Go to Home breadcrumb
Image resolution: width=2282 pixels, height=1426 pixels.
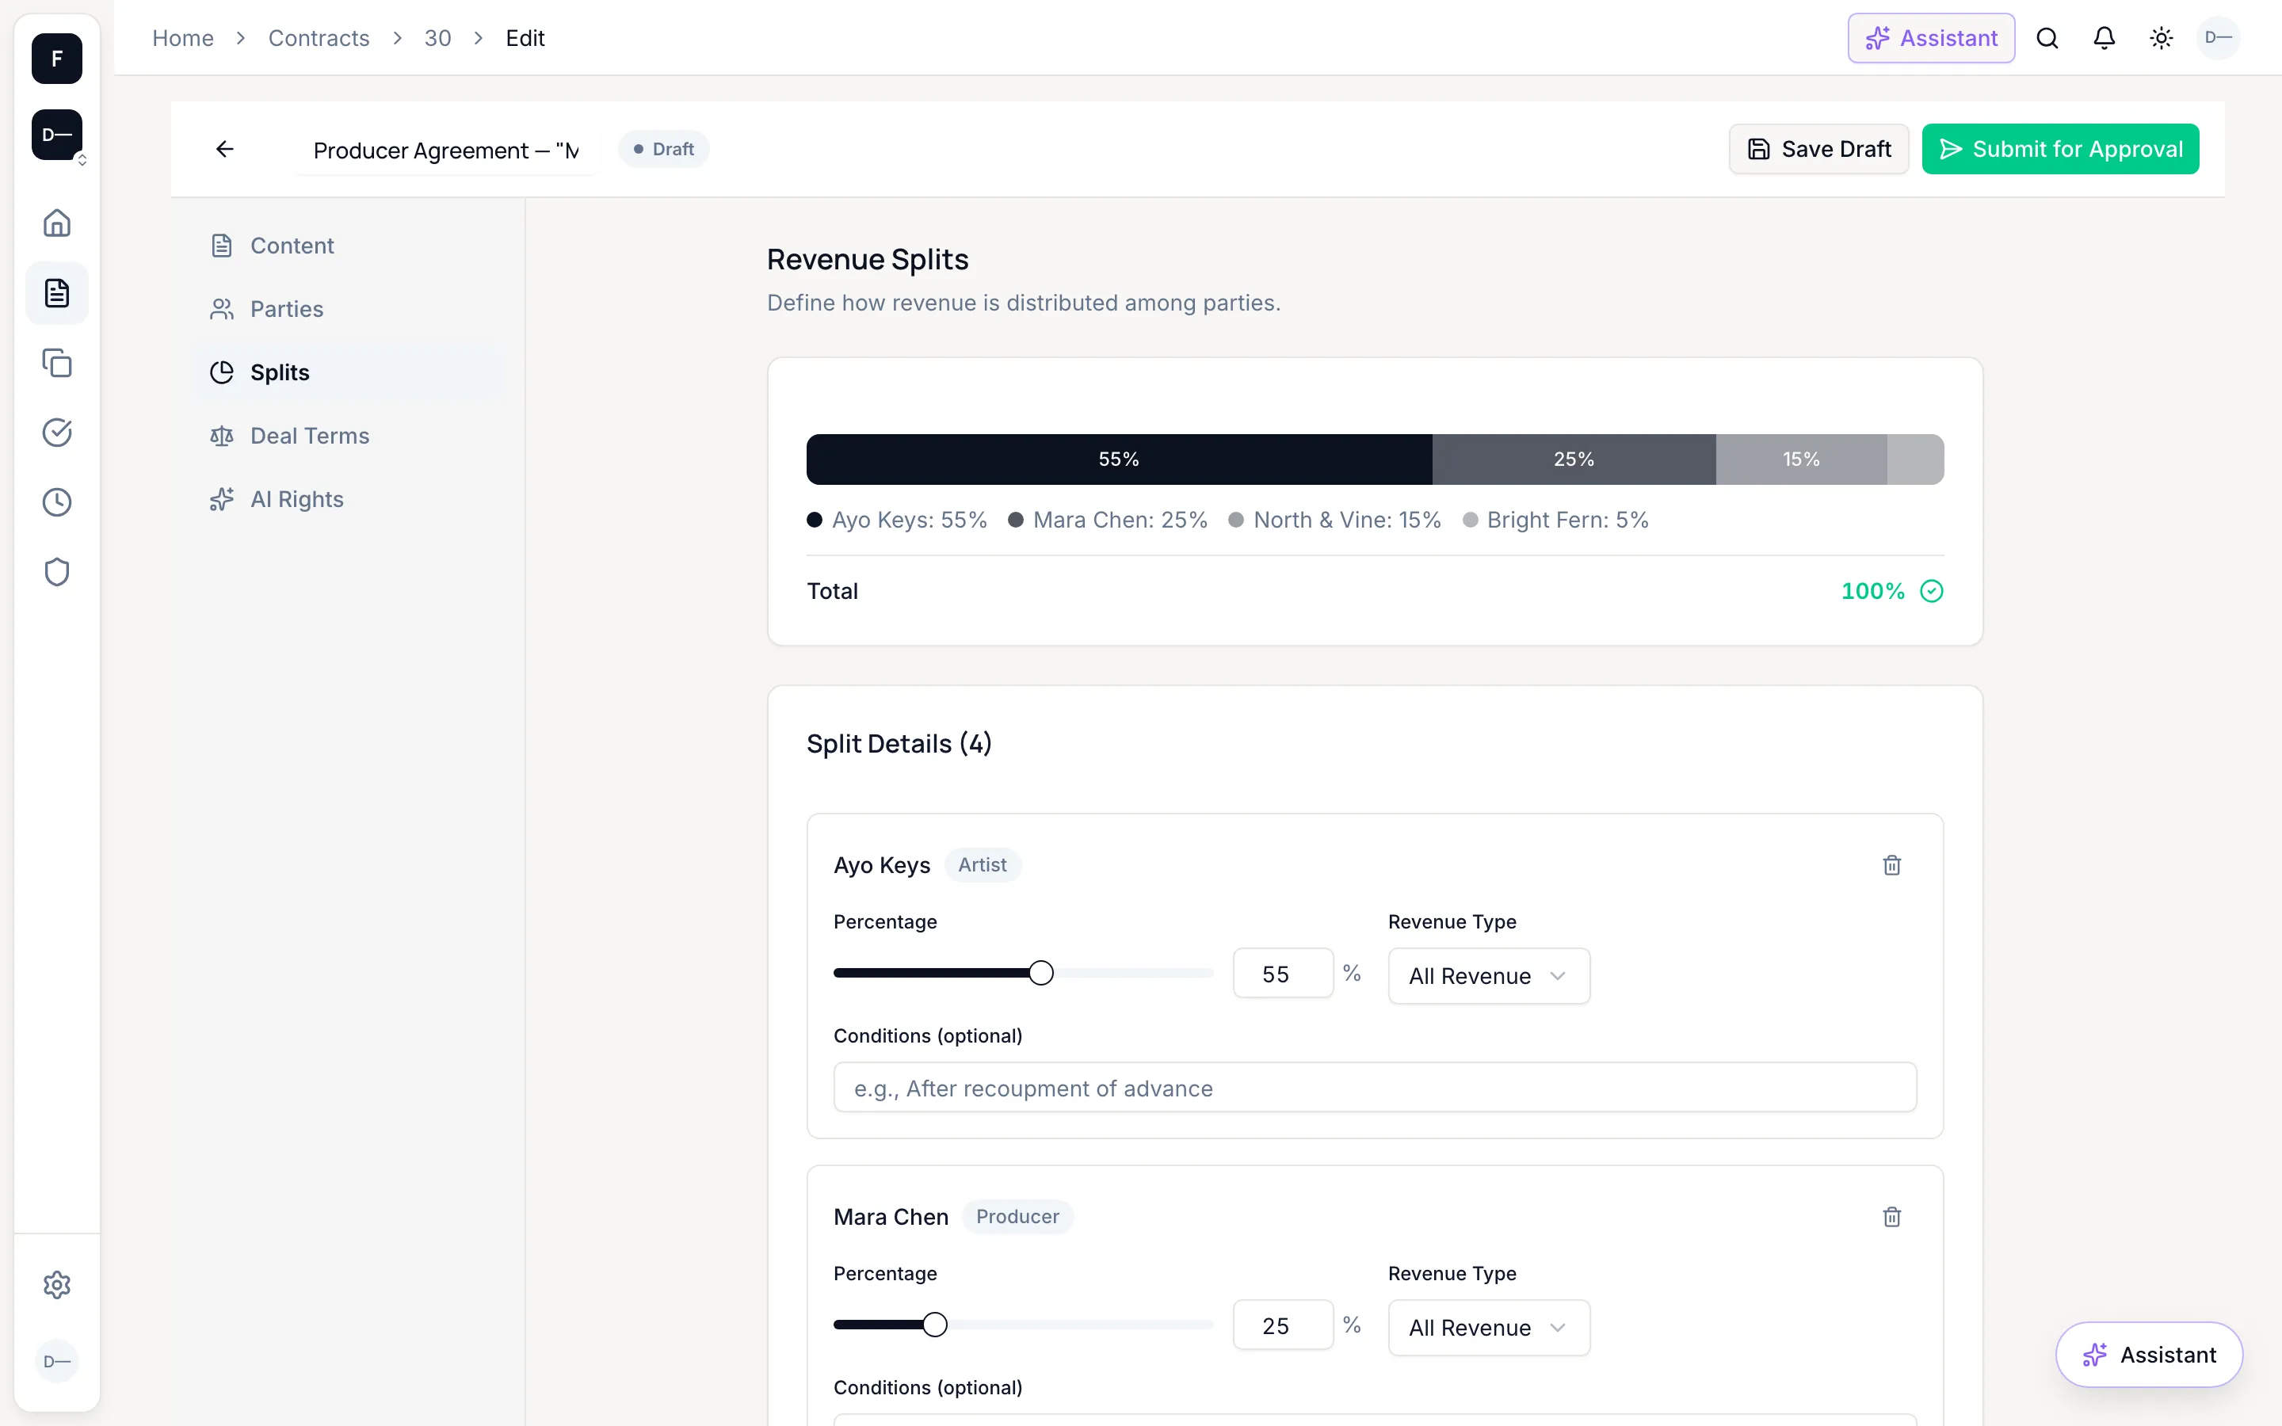pyautogui.click(x=183, y=39)
